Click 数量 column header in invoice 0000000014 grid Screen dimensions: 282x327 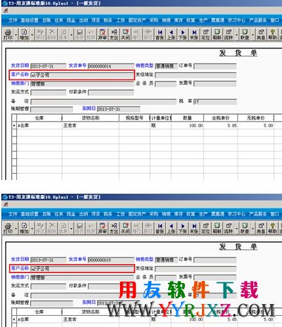click(x=188, y=118)
